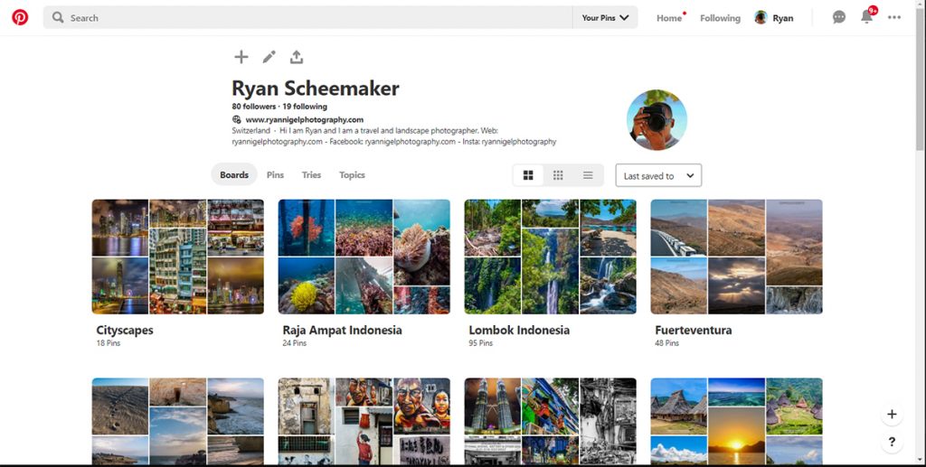Open the Fuerteventura desert thumbnail collage
Image resolution: width=926 pixels, height=467 pixels.
tap(736, 257)
